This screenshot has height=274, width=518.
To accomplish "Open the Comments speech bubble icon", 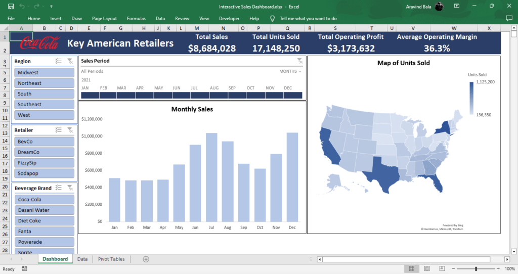I will pyautogui.click(x=509, y=18).
